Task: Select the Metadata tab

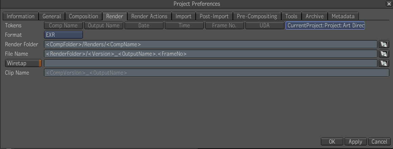Action: point(343,16)
